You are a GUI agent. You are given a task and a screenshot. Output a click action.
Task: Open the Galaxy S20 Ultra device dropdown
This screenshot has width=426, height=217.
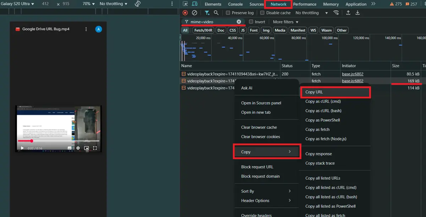point(18,4)
